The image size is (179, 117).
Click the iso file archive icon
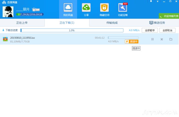(x=5, y=39)
